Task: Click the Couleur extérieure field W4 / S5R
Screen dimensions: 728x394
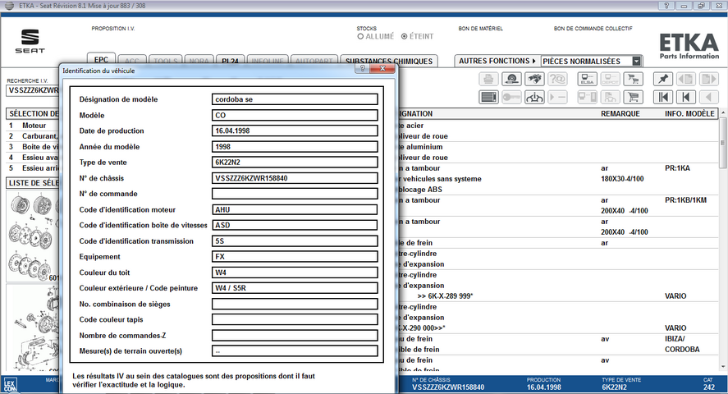Action: coord(295,288)
